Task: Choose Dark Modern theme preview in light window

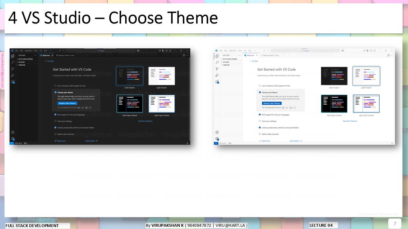Action: (334, 76)
